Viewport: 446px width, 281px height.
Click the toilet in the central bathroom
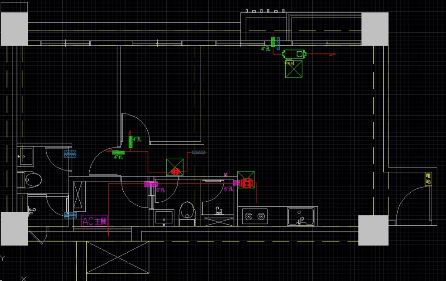[x=188, y=211]
